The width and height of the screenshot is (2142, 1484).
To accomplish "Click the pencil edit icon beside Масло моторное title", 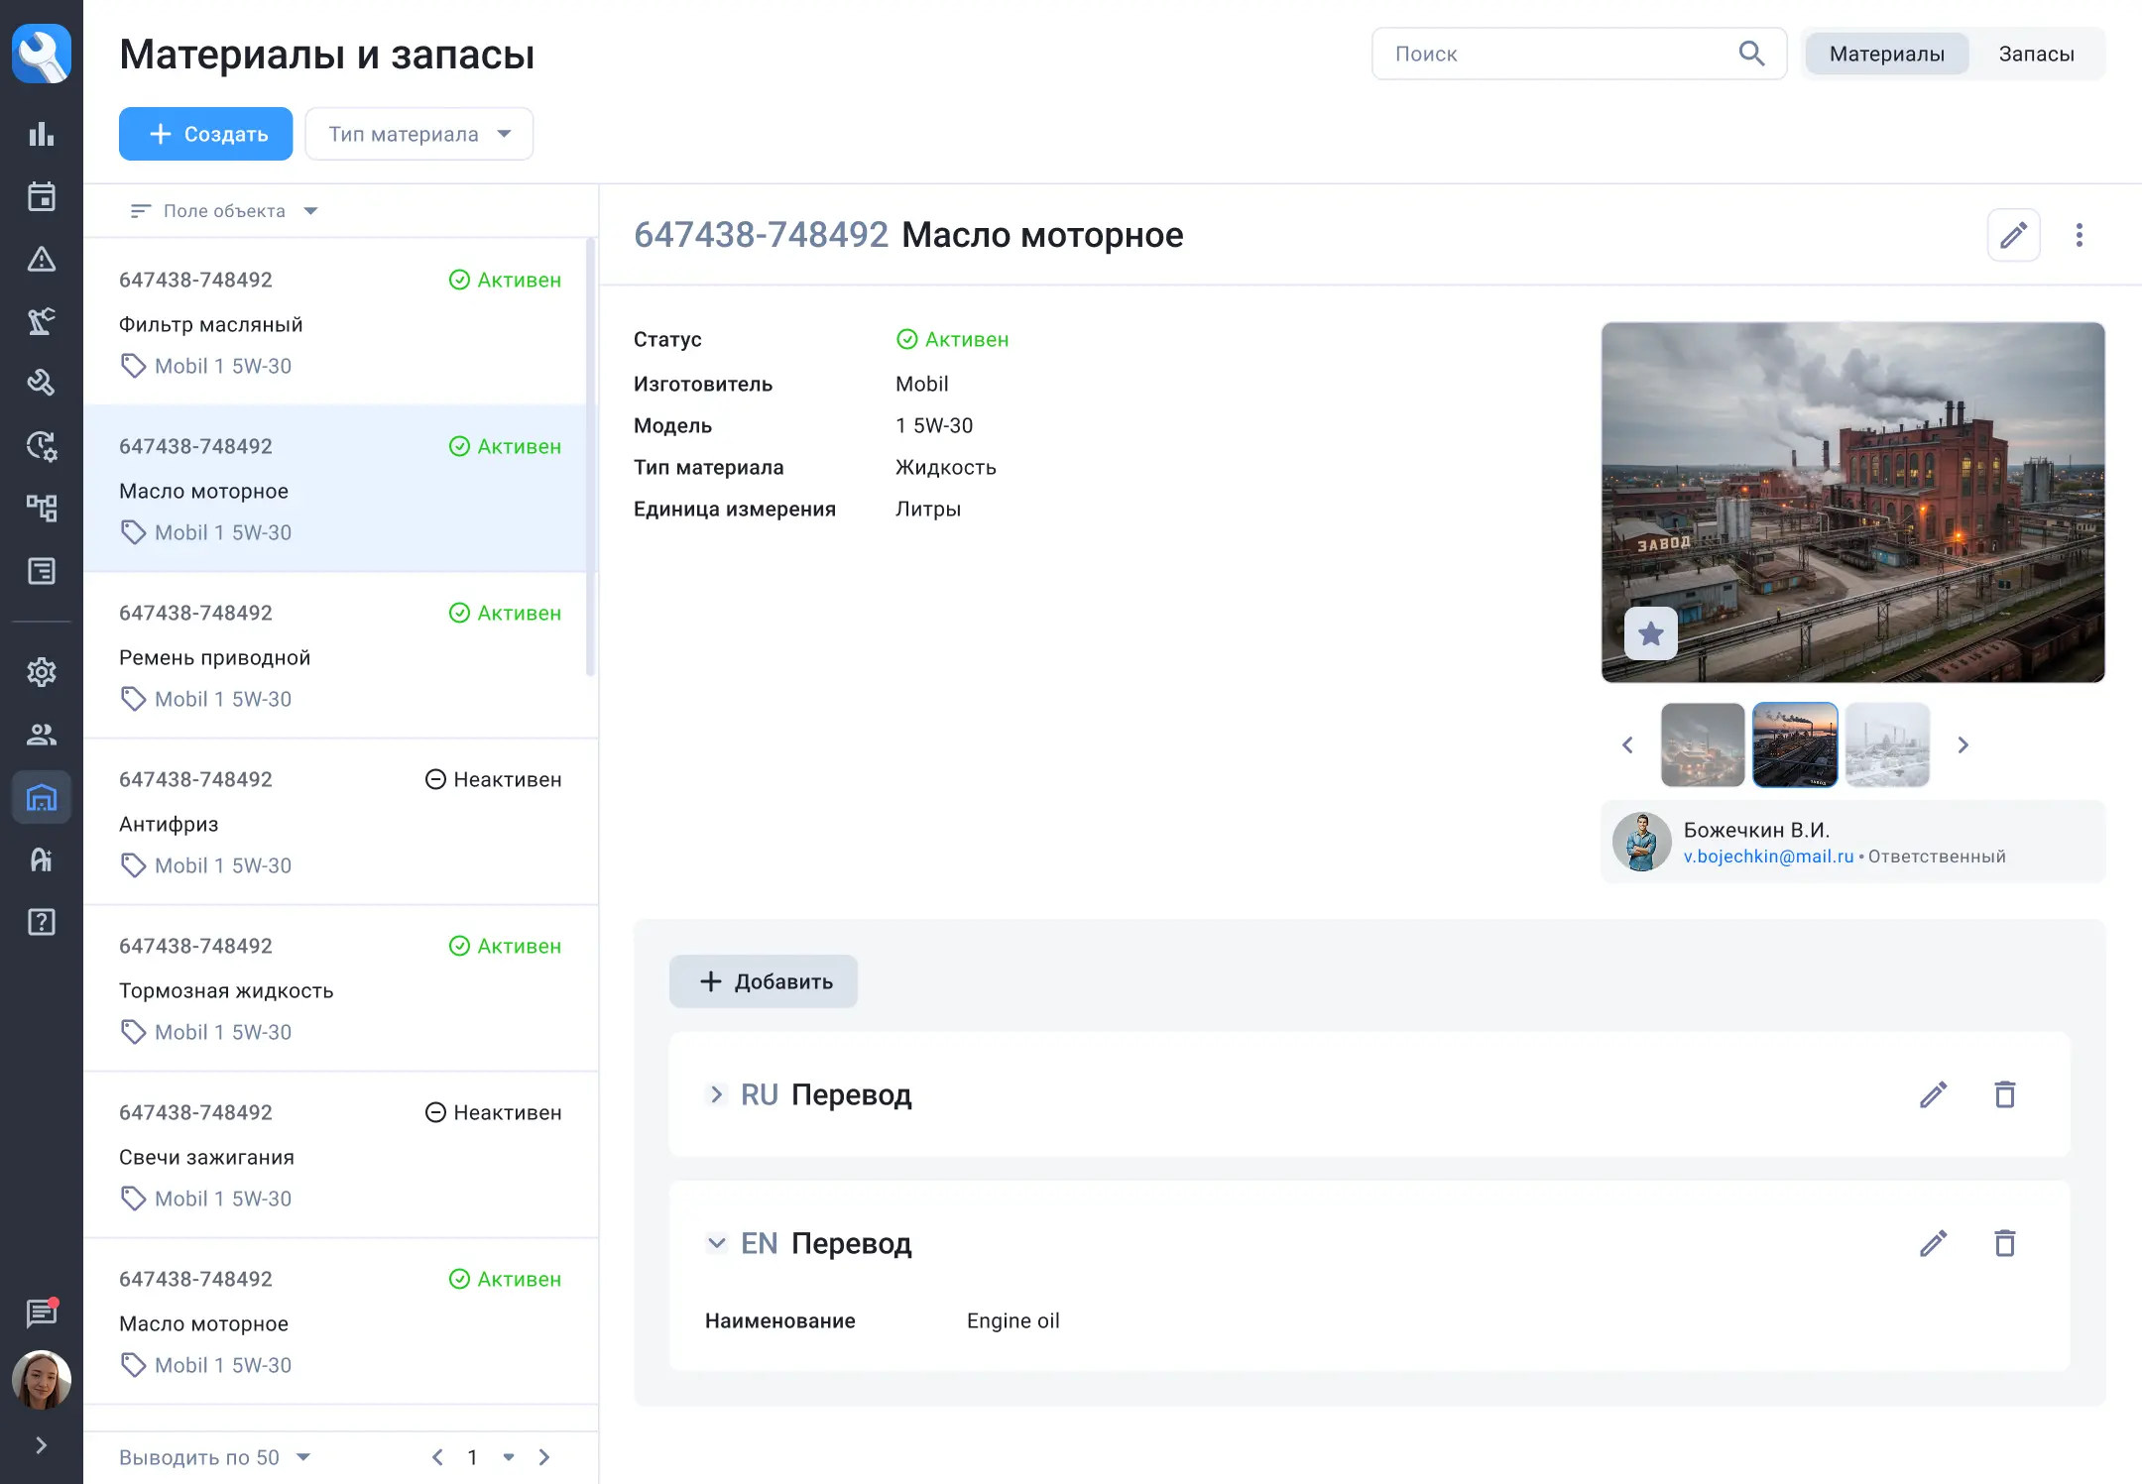I will [2013, 236].
